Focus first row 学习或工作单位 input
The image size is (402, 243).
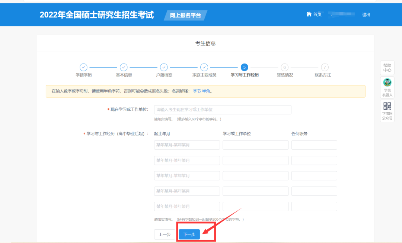coord(256,145)
